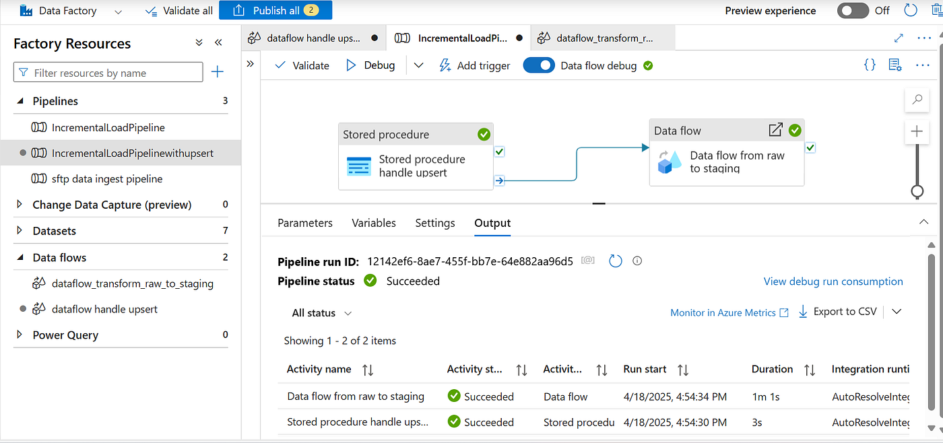The image size is (943, 443).
Task: Sort by Duration column
Action: (x=810, y=370)
